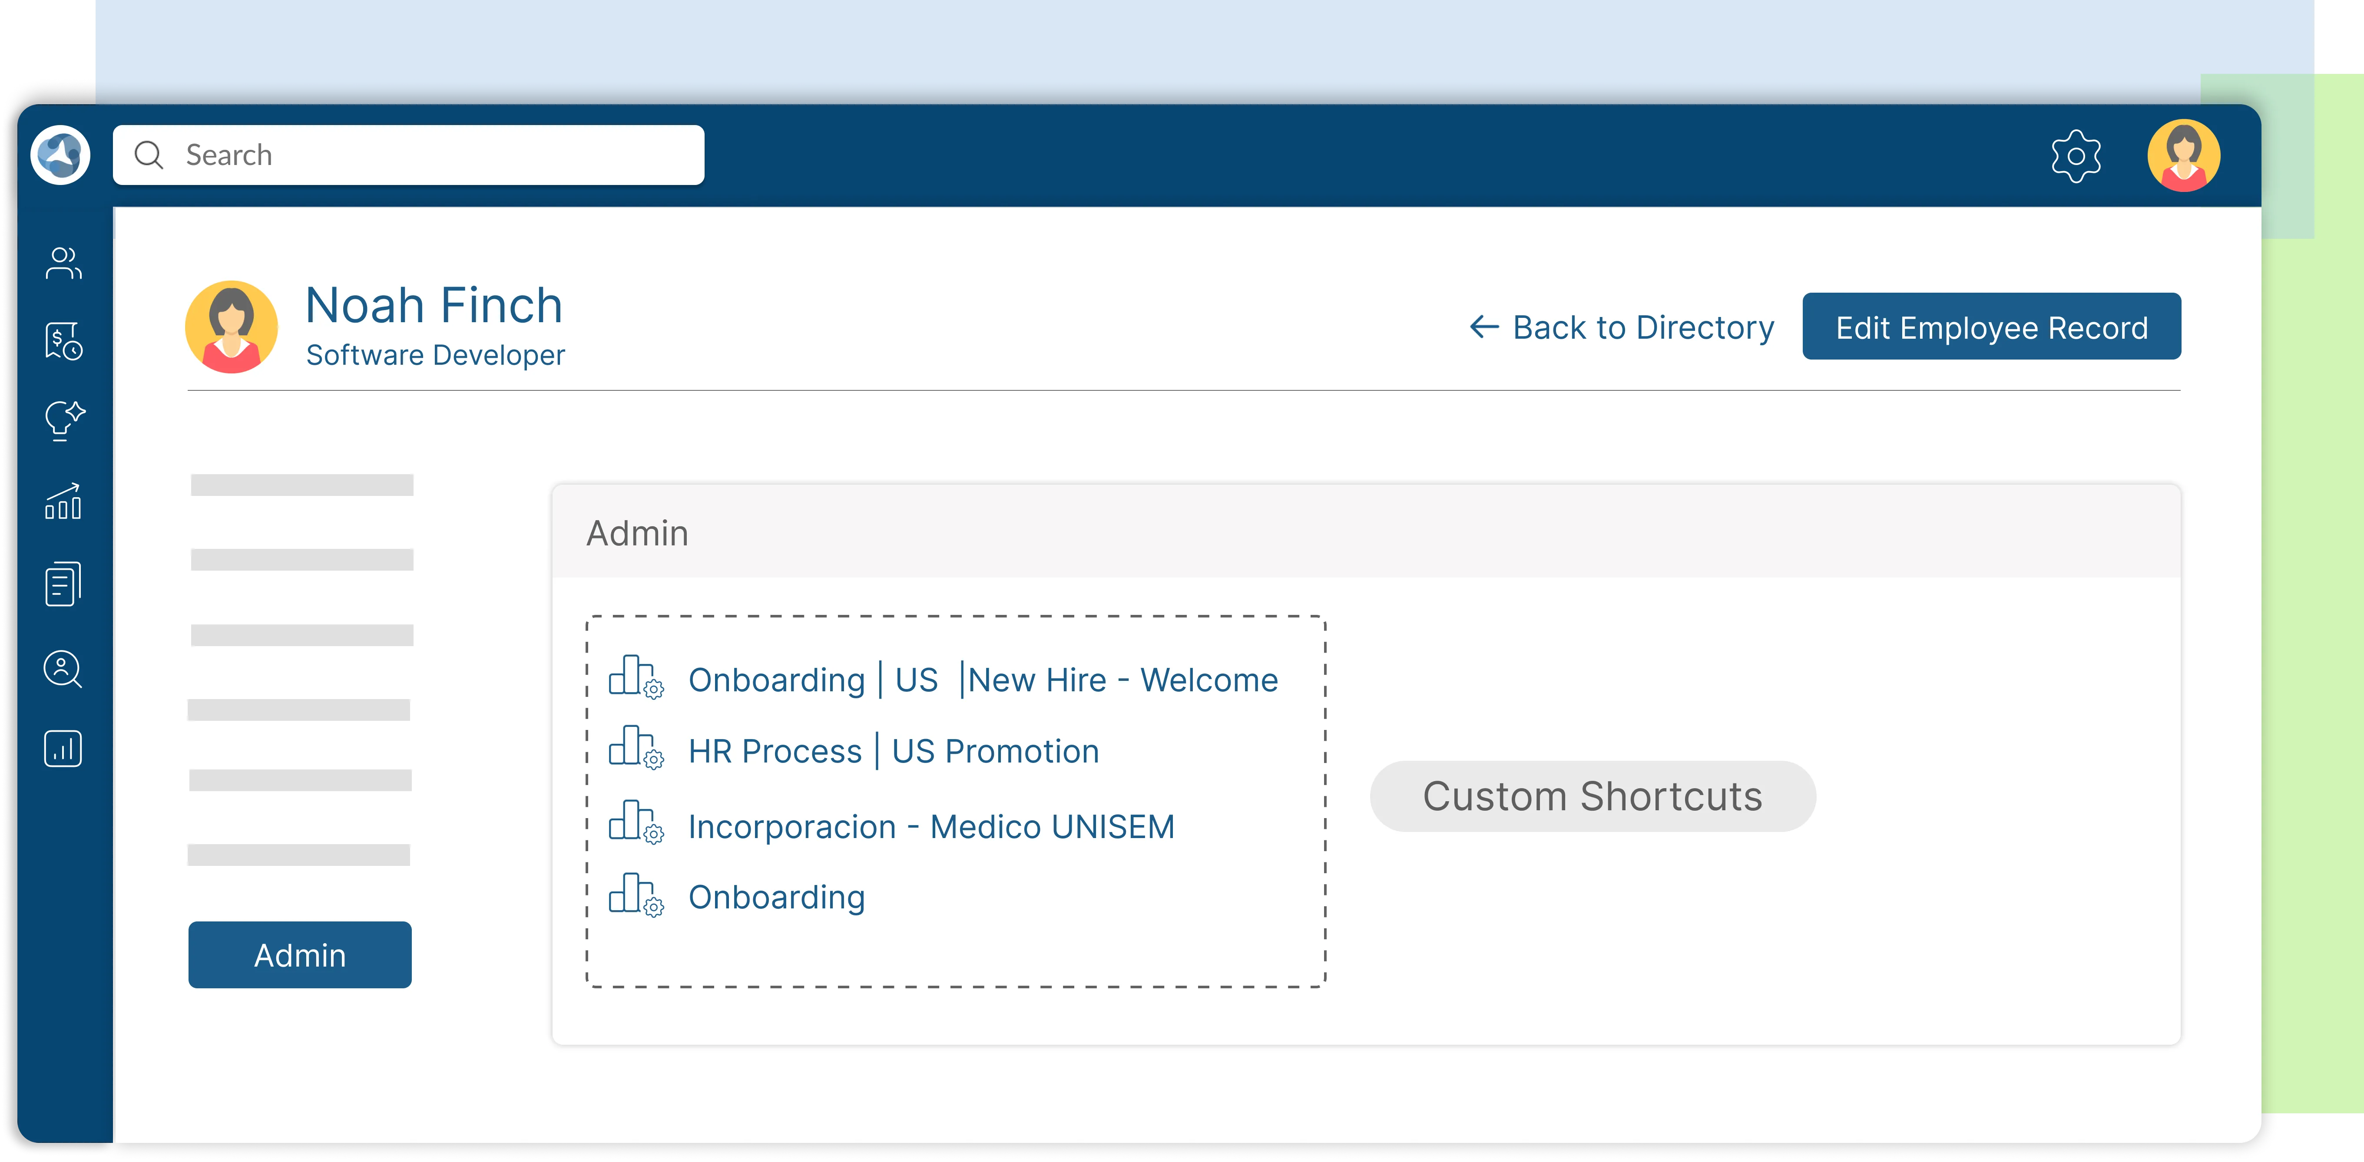This screenshot has height=1162, width=2364.
Task: Open the person search sidebar icon
Action: (x=63, y=669)
